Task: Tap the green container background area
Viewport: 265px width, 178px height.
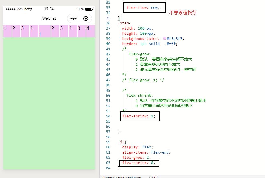Action: click(49, 103)
